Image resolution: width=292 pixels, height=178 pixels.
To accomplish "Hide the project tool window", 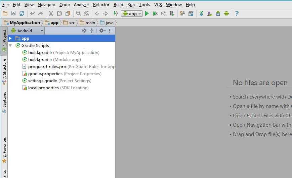I will click(x=111, y=31).
